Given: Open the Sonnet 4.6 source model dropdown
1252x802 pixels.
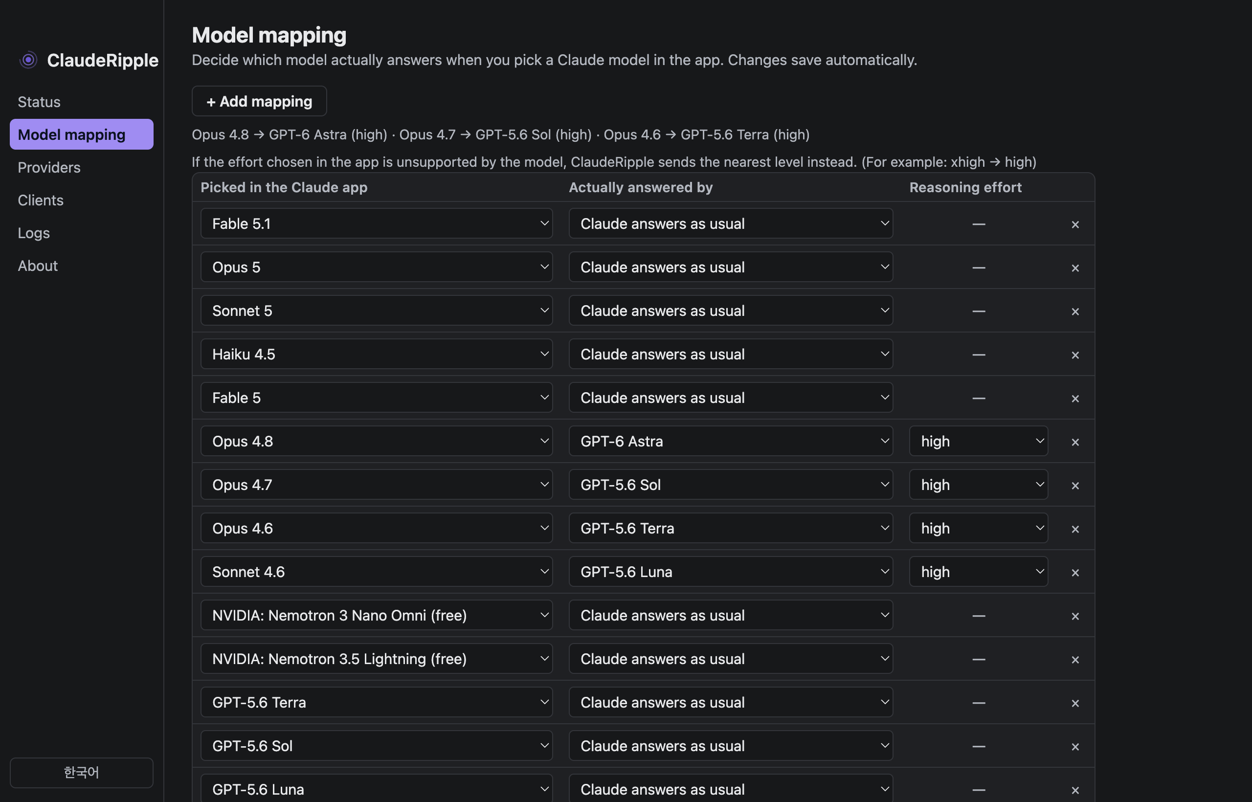Looking at the screenshot, I should (x=376, y=571).
